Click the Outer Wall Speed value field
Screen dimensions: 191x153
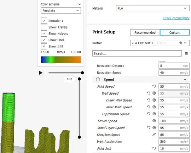pyautogui.click(x=174, y=100)
